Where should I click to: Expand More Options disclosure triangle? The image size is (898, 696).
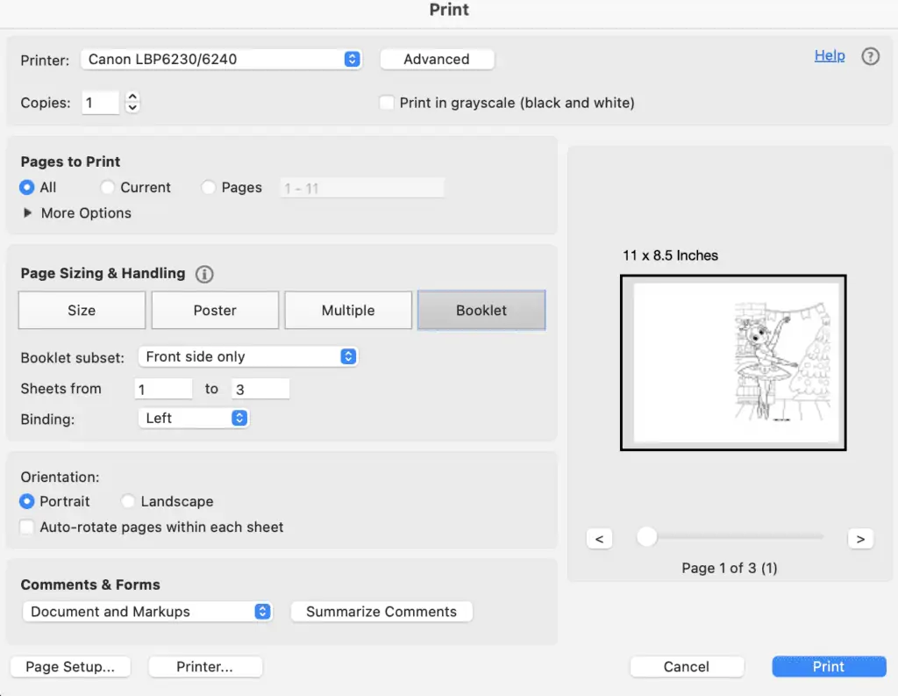click(x=27, y=212)
